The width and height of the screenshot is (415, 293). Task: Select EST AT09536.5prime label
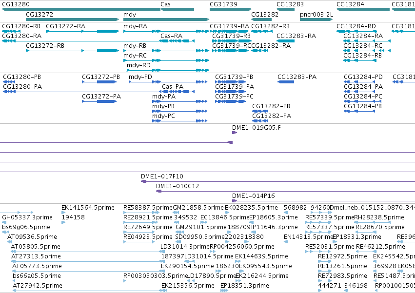pos(32,237)
